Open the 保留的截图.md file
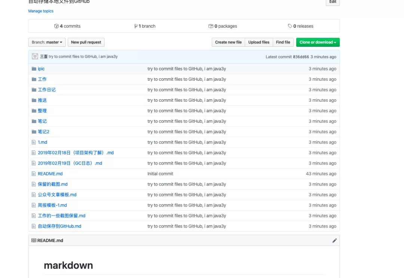 click(53, 184)
